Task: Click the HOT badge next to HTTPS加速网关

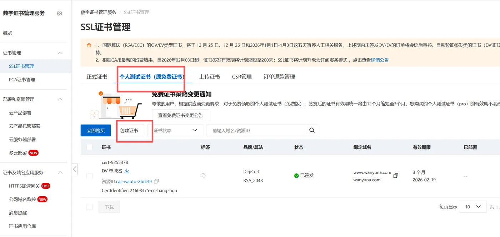Action: click(x=46, y=186)
